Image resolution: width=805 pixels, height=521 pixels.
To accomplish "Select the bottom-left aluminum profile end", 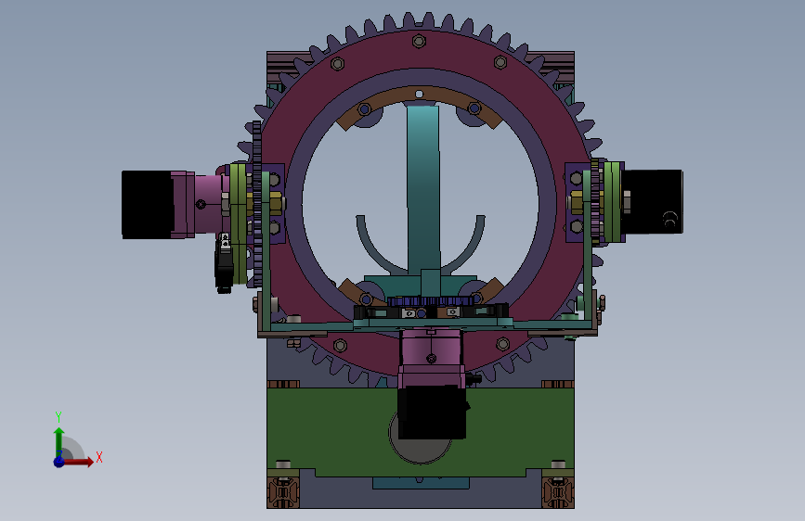I will click(x=283, y=491).
